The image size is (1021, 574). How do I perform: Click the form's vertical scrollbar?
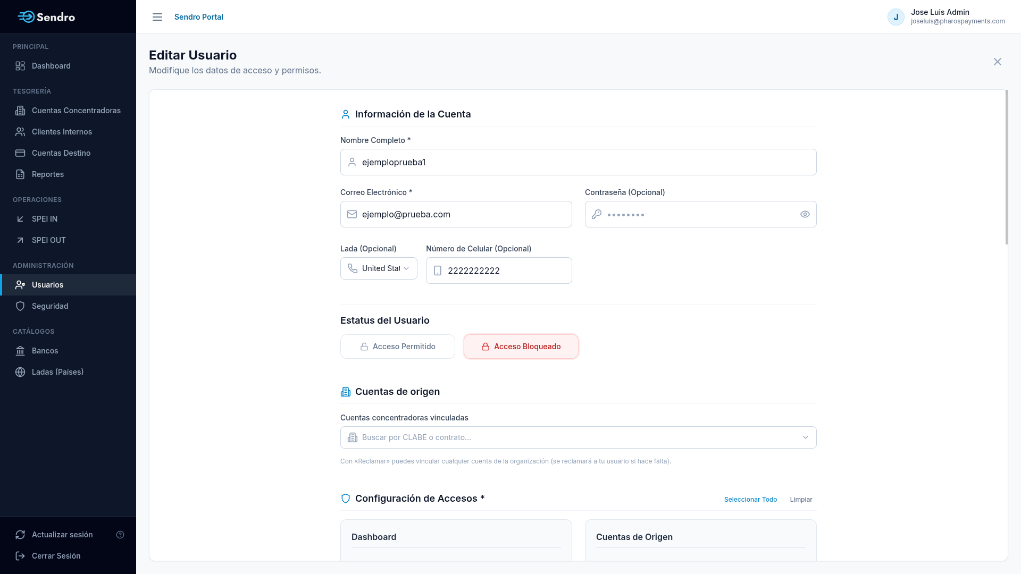pos(1006,167)
